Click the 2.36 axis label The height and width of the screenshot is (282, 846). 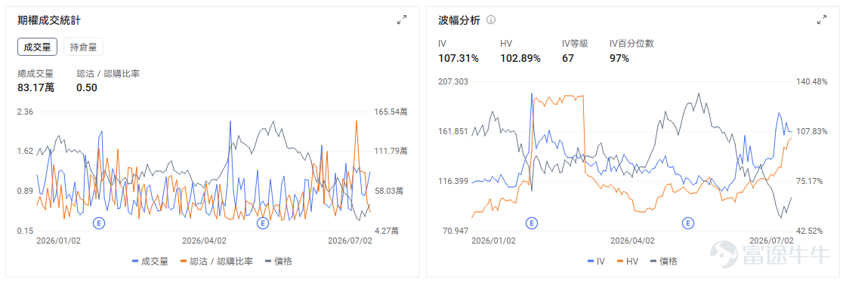click(26, 112)
